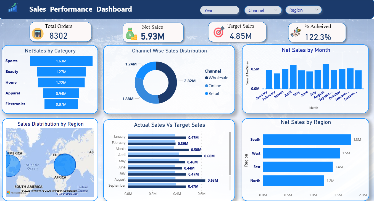Click the Net Sales value 5.93M
The height and width of the screenshot is (201, 374).
click(153, 36)
